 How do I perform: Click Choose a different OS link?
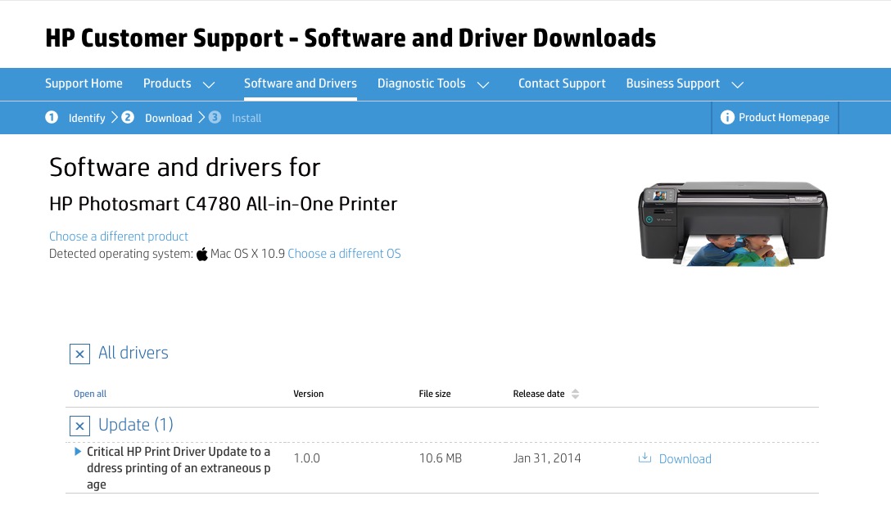344,253
